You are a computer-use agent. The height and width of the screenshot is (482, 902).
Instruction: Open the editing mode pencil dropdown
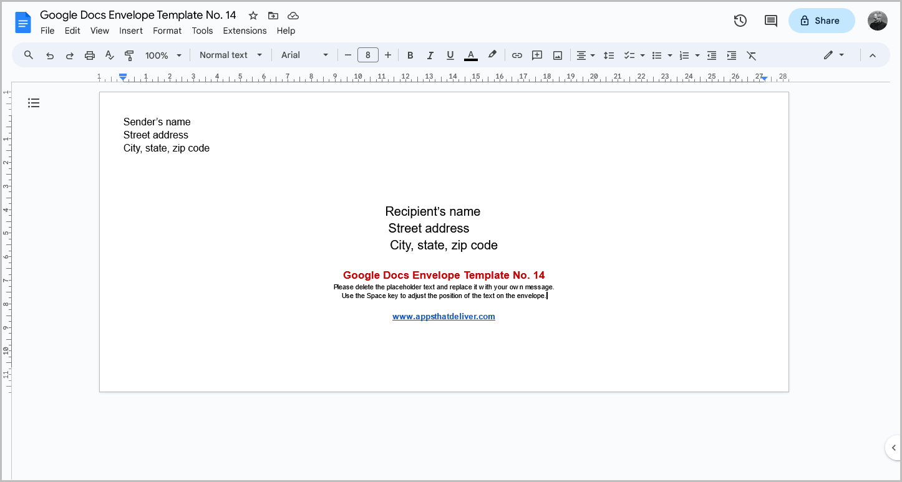833,55
